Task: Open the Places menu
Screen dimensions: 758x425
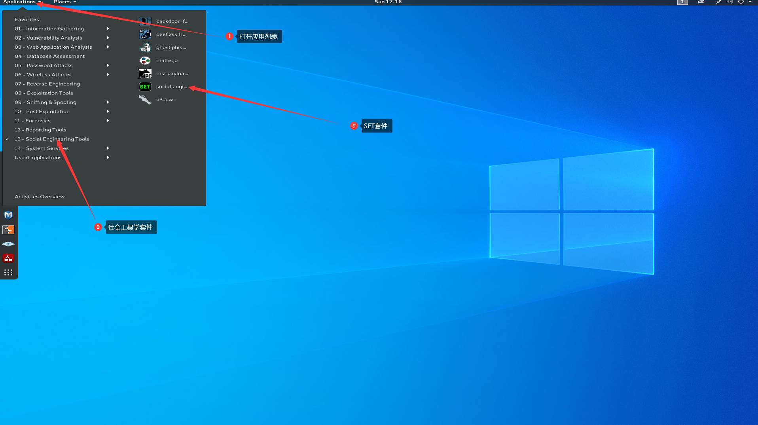Action: [65, 2]
